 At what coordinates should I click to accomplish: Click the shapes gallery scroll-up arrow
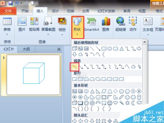point(145,42)
